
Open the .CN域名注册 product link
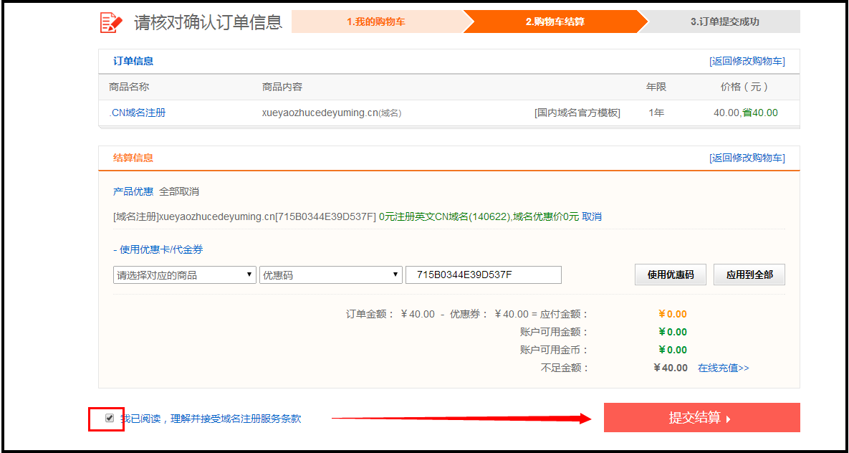coord(137,113)
